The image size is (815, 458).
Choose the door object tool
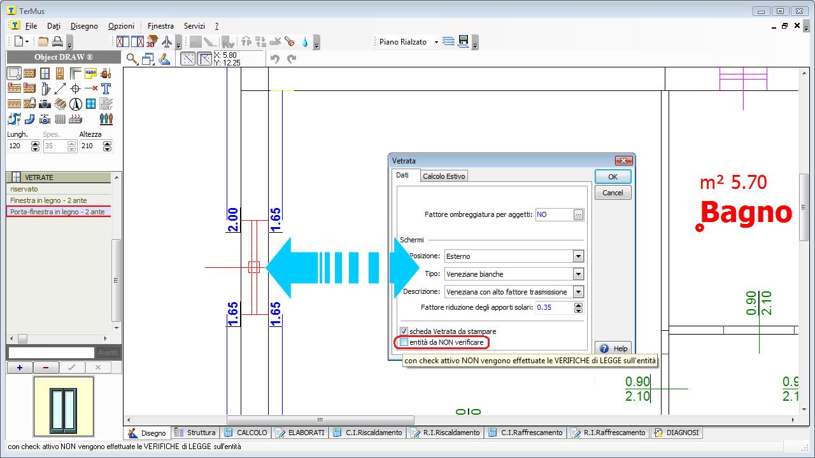point(60,73)
